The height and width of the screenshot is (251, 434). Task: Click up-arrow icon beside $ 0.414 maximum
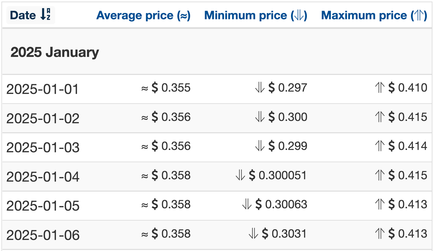pyautogui.click(x=380, y=146)
